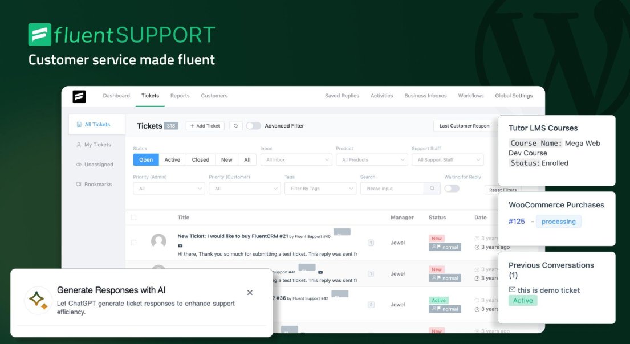Click the Unassigned eye icon
630x344 pixels.
[79, 165]
